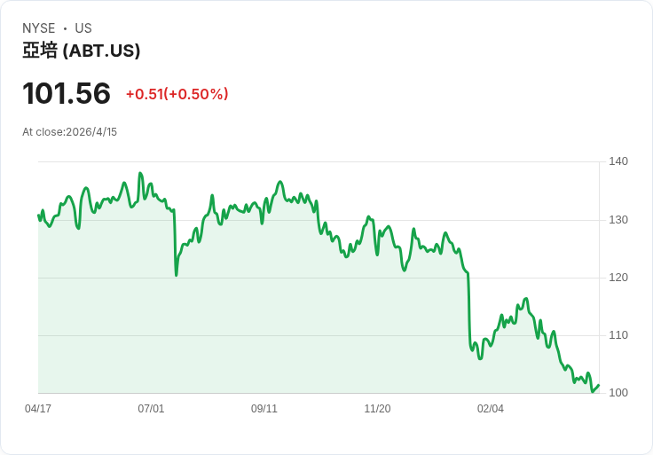The height and width of the screenshot is (455, 653).
Task: Click the 140 y-axis price label
Action: click(x=618, y=161)
